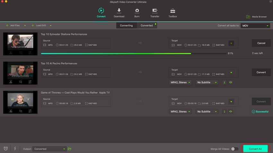Screen dimensions: 273x153
Task: Open No Subtitle dropdown for Game of Thrones
Action: pos(207,112)
